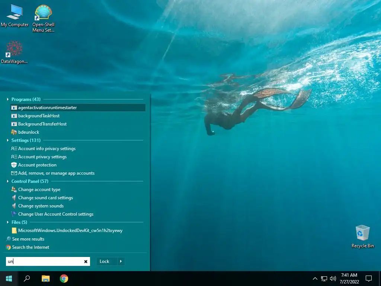The height and width of the screenshot is (286, 381).
Task: Select the BackgroundTransferHost text
Action: 42,124
